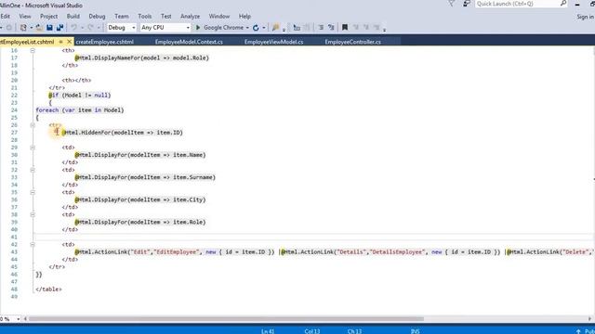595x334 pixels.
Task: Click the Open File folder icon
Action: [39, 28]
